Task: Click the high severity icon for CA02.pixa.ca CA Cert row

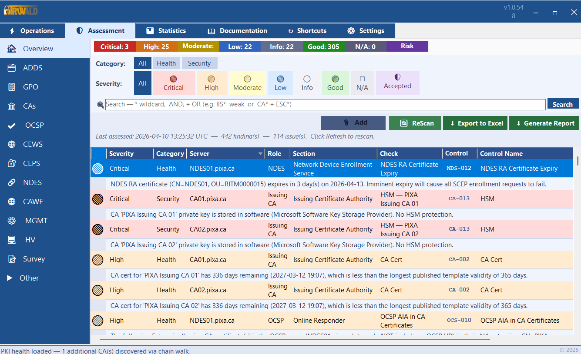Action: [x=98, y=290]
